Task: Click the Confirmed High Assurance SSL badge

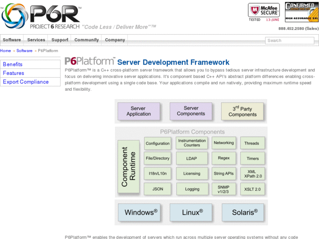Action: click(x=301, y=12)
